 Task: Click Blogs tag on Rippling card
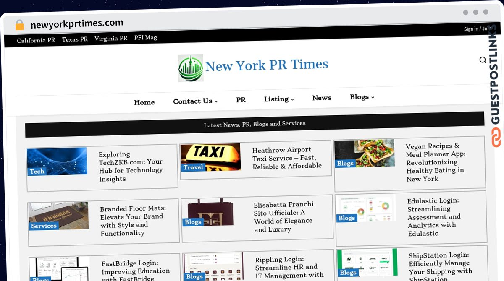point(194,276)
